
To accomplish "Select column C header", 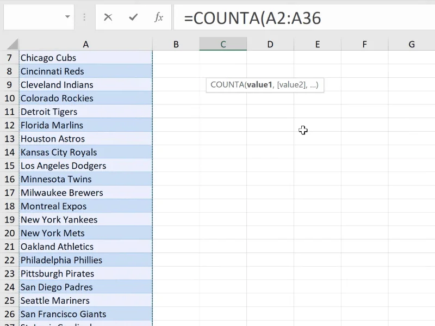I will [x=223, y=44].
